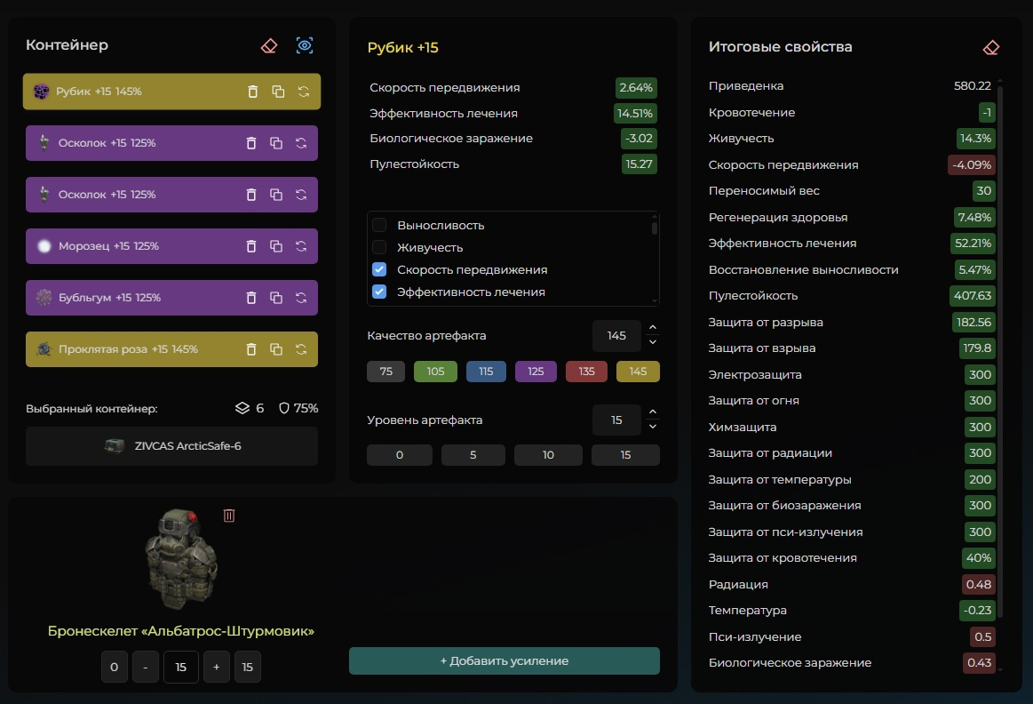Increase armor level with plus button

point(216,667)
